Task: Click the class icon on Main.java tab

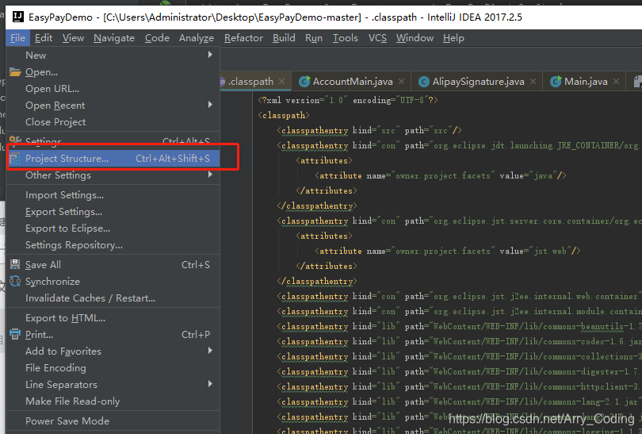Action: (556, 82)
